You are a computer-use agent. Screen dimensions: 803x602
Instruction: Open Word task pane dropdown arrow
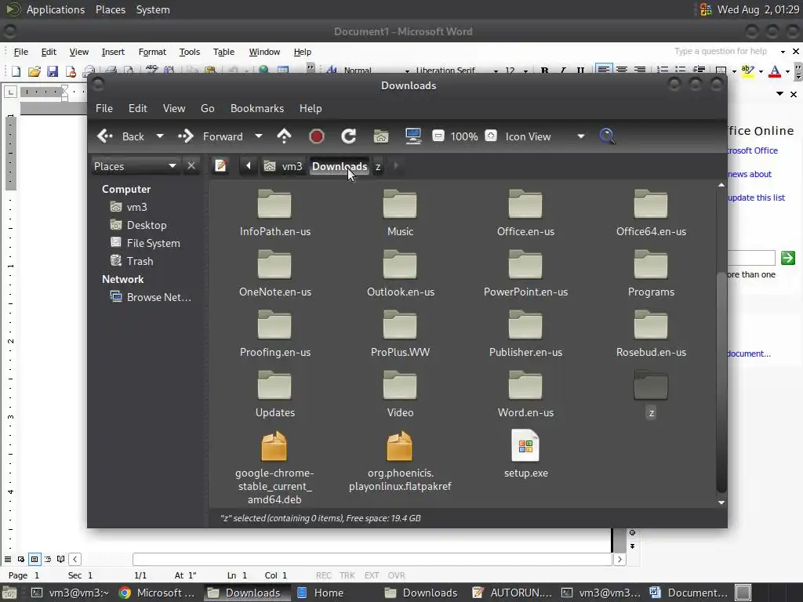pyautogui.click(x=780, y=94)
